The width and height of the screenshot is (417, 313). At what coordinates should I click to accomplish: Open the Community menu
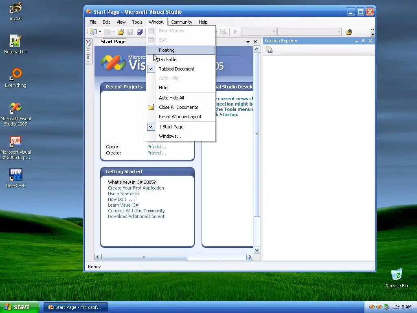(x=181, y=22)
